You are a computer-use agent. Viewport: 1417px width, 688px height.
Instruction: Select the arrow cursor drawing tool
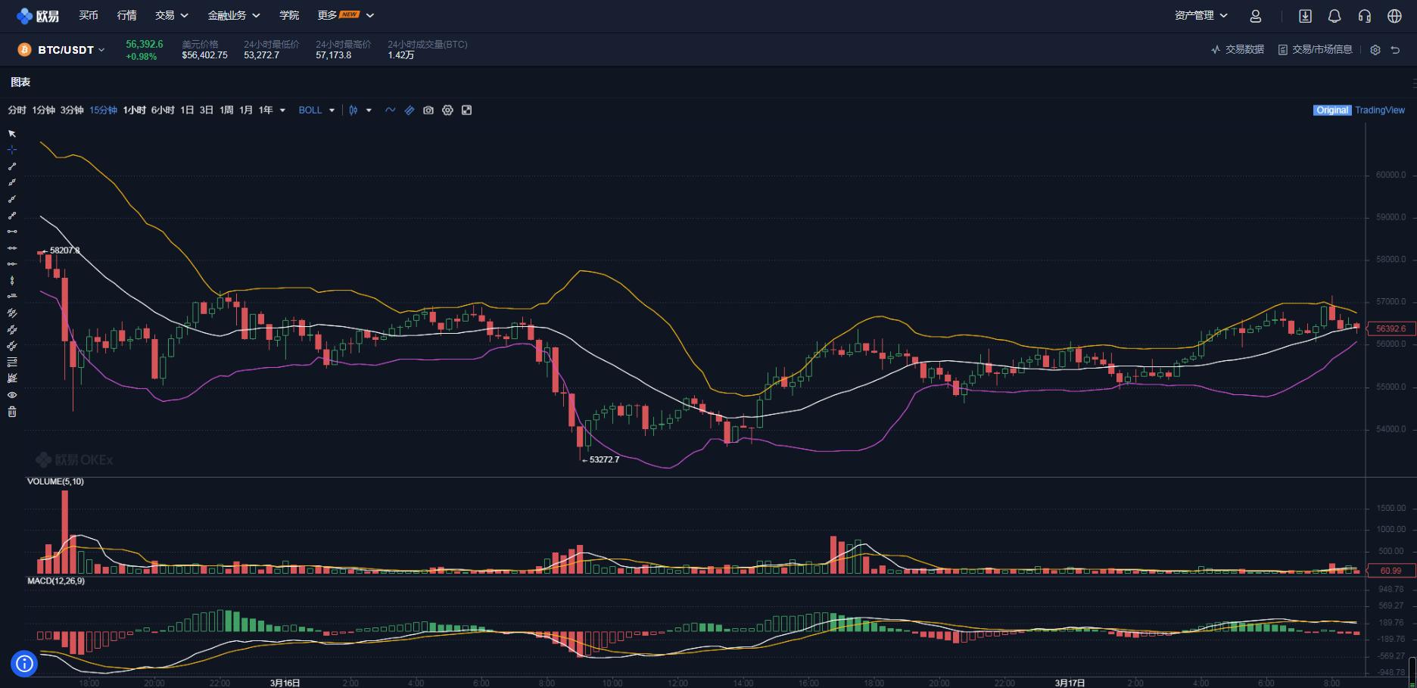11,133
